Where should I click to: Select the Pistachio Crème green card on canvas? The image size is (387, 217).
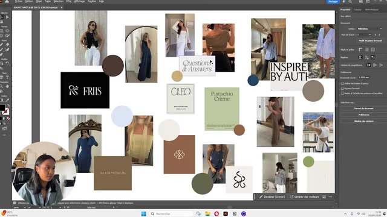(x=222, y=108)
